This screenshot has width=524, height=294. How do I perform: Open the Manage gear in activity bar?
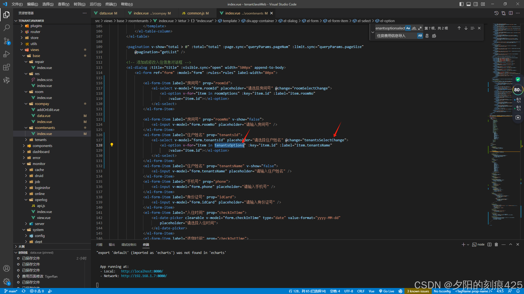click(7, 281)
